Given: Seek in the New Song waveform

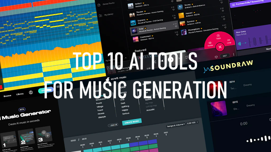Looking at the screenshot, I should point(254,42).
